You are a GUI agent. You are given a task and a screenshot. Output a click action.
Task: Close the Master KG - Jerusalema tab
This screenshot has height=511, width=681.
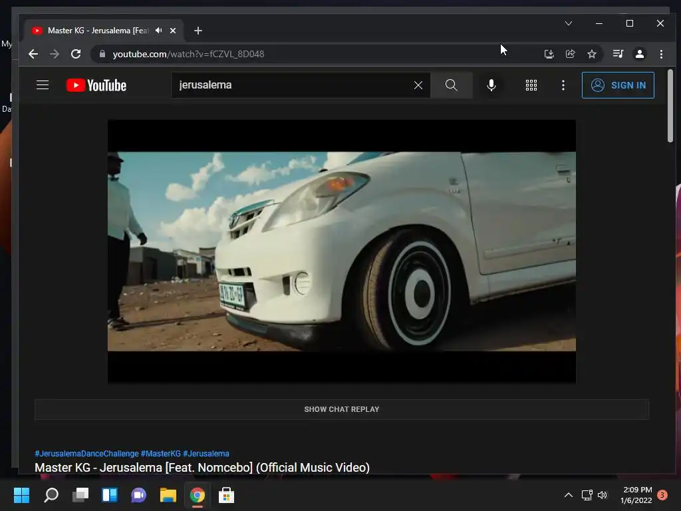coord(173,31)
